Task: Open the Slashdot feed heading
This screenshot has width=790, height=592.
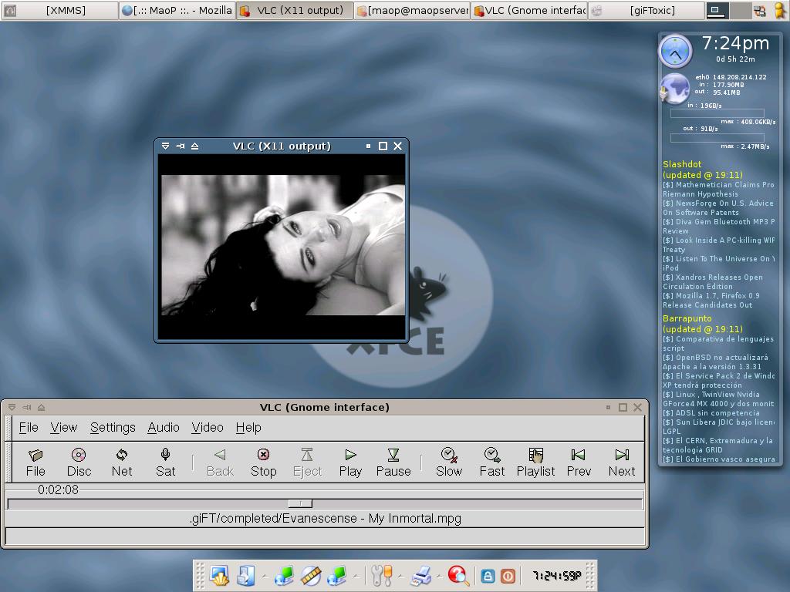Action: (682, 164)
